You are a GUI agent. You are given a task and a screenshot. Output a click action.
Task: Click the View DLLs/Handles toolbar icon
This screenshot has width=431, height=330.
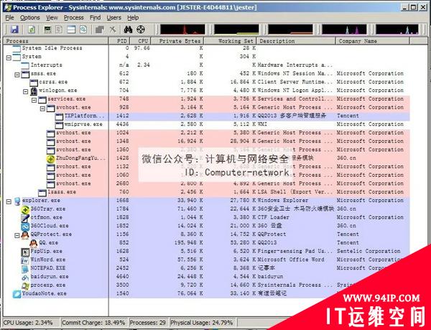pyautogui.click(x=83, y=29)
